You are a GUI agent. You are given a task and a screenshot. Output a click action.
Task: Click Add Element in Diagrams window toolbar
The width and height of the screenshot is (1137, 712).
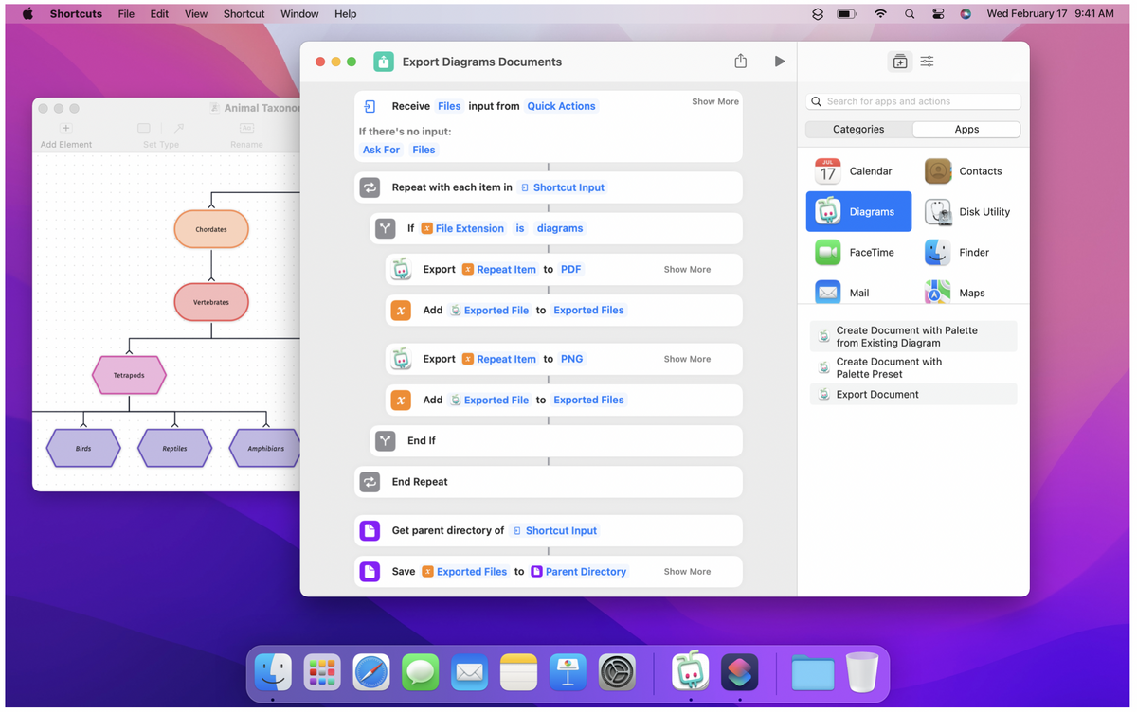point(66,135)
